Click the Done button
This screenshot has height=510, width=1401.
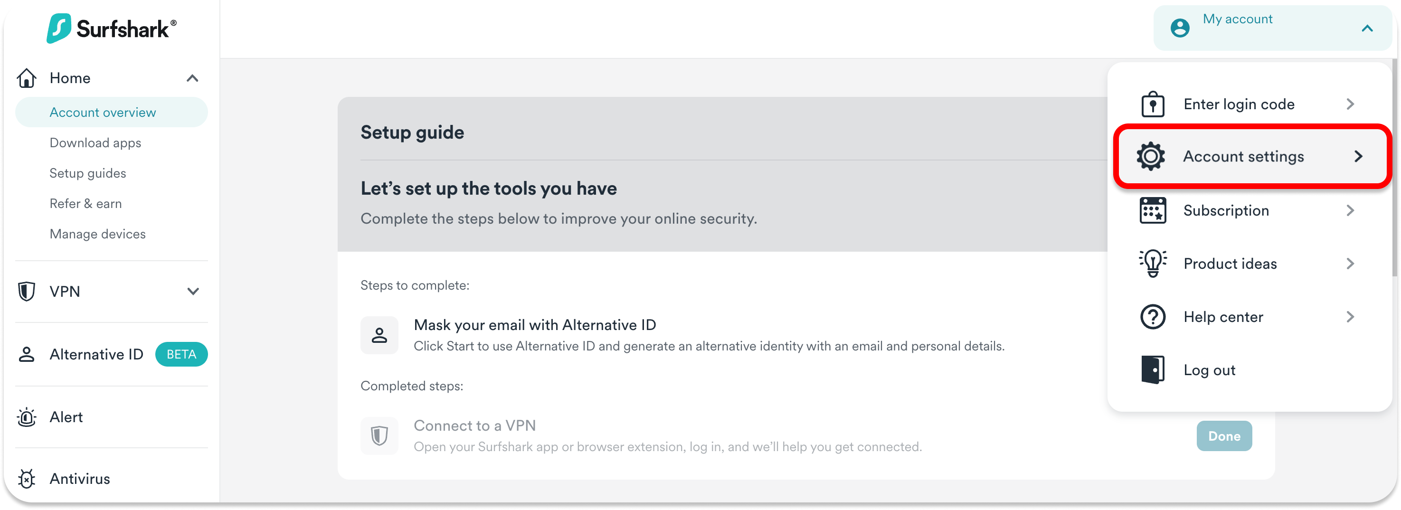coord(1224,436)
